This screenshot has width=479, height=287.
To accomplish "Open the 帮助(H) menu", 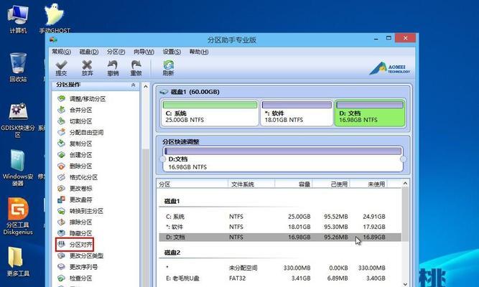I will tap(199, 52).
